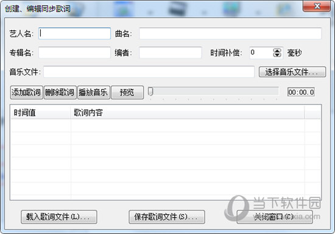Click the playback position slider thumb
Screen dimensions: 335x234
click(x=150, y=92)
